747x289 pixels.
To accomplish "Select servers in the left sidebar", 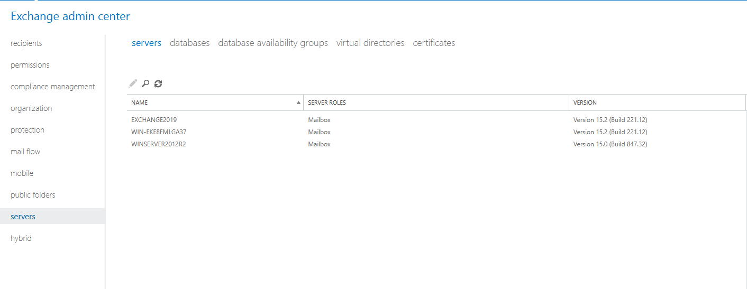I will [52, 217].
